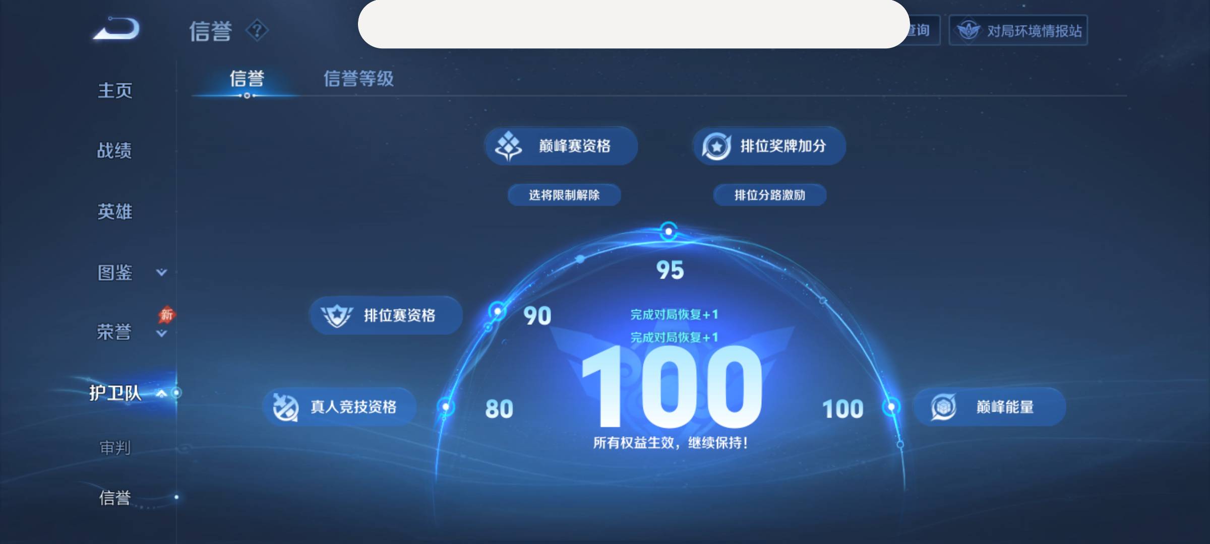The width and height of the screenshot is (1210, 544).
Task: Open 对局环境情报站 button
Action: 1018,31
